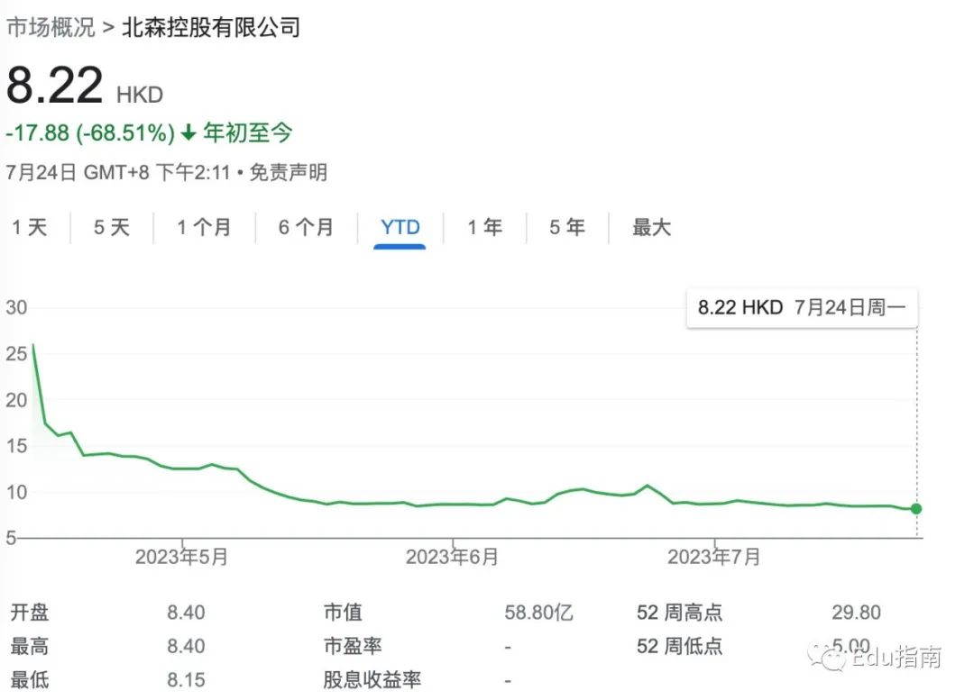Click the 2023年5月 axis label
This screenshot has height=700, width=974.
click(181, 557)
